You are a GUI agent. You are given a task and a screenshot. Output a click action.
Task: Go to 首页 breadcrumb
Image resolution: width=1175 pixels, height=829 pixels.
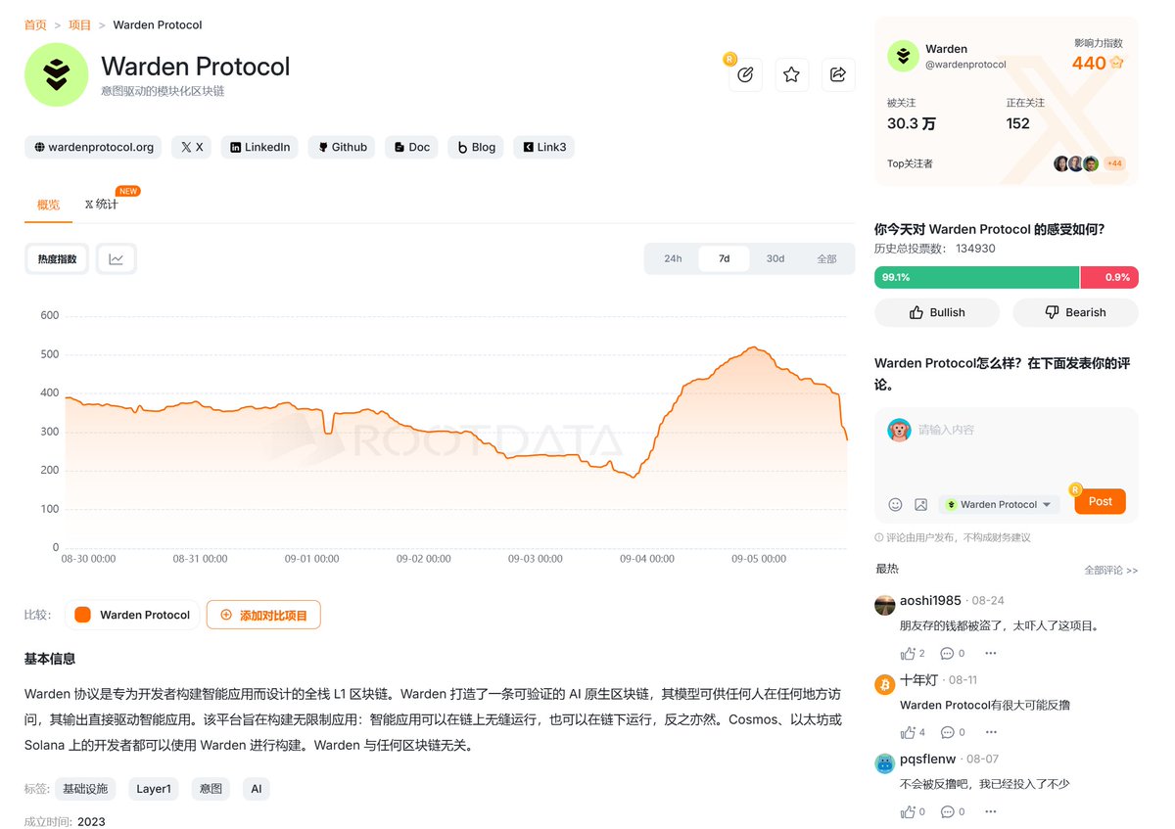tap(35, 24)
